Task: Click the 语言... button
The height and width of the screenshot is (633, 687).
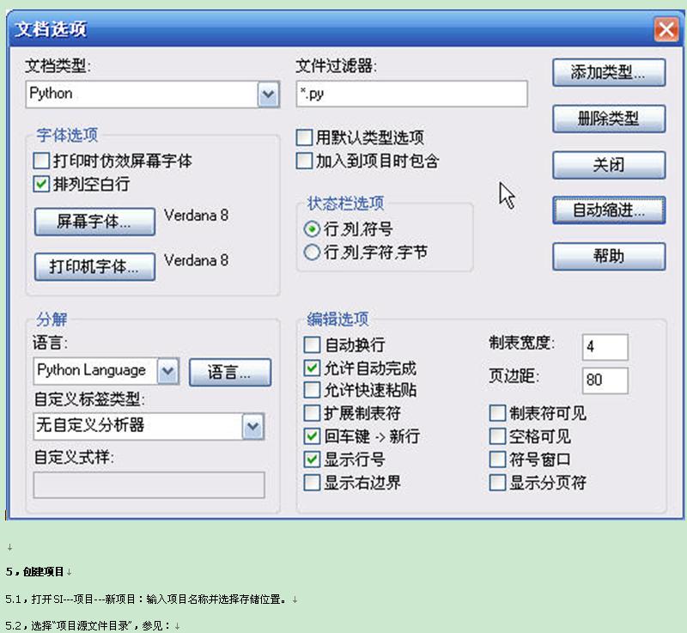Action: [x=230, y=373]
